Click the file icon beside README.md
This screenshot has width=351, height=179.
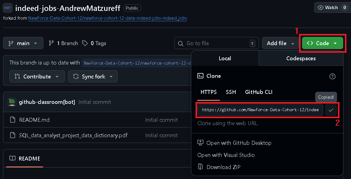click(x=13, y=120)
